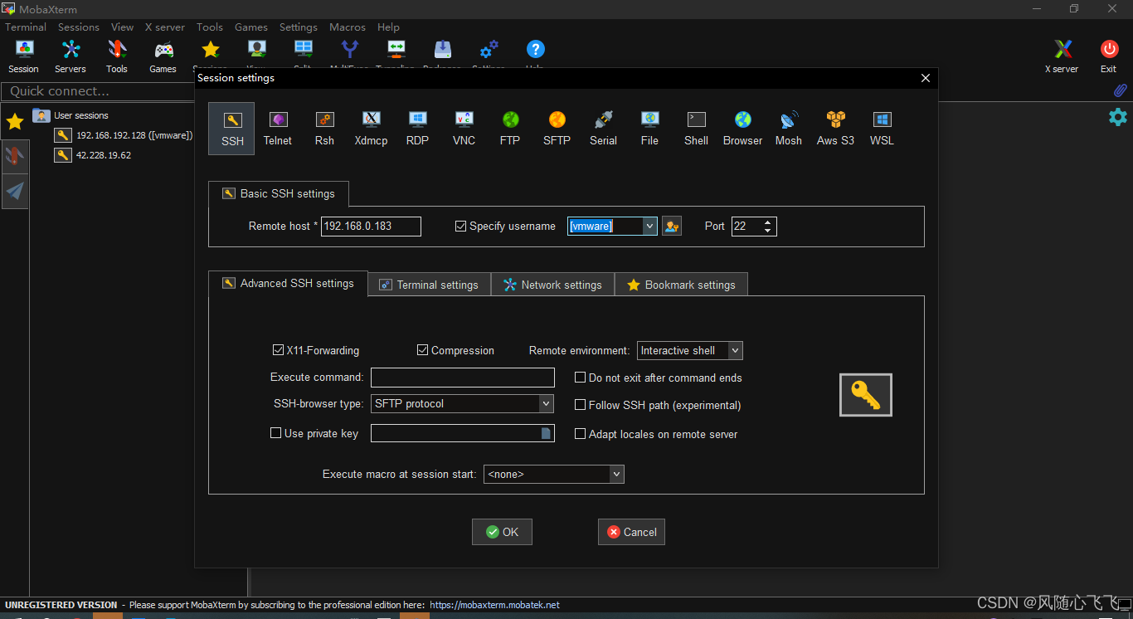Open the Browser session type
Viewport: 1133px width, 619px height.
742,129
